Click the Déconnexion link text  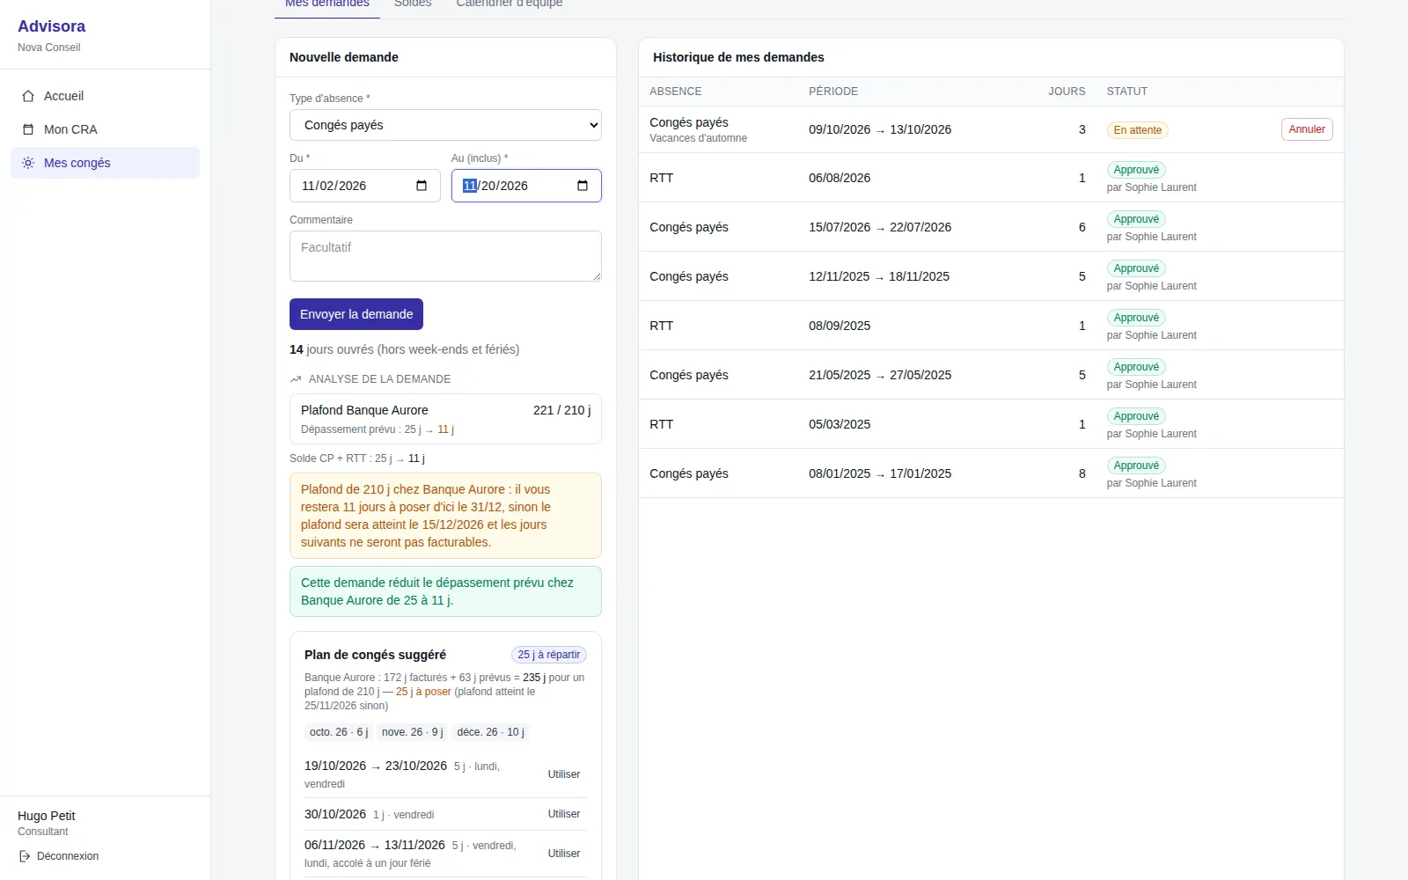coord(68,856)
